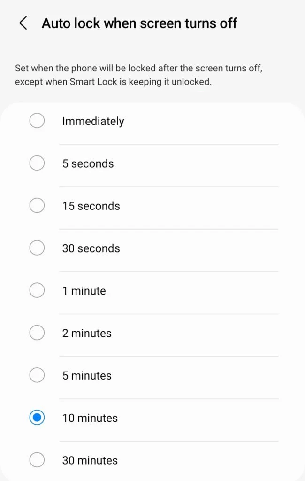The height and width of the screenshot is (481, 305).
Task: Select the 1 minute radio button
Action: [x=37, y=290]
